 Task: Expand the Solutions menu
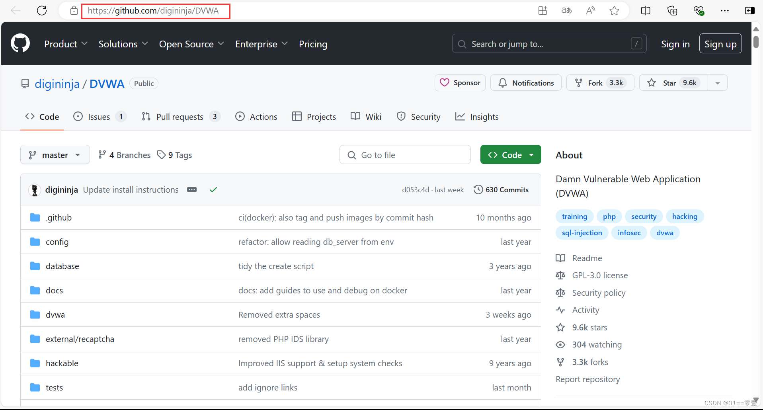coord(123,44)
